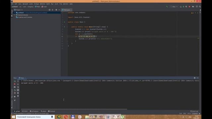Click the Clear All trash icon in Run panel

(18, 96)
